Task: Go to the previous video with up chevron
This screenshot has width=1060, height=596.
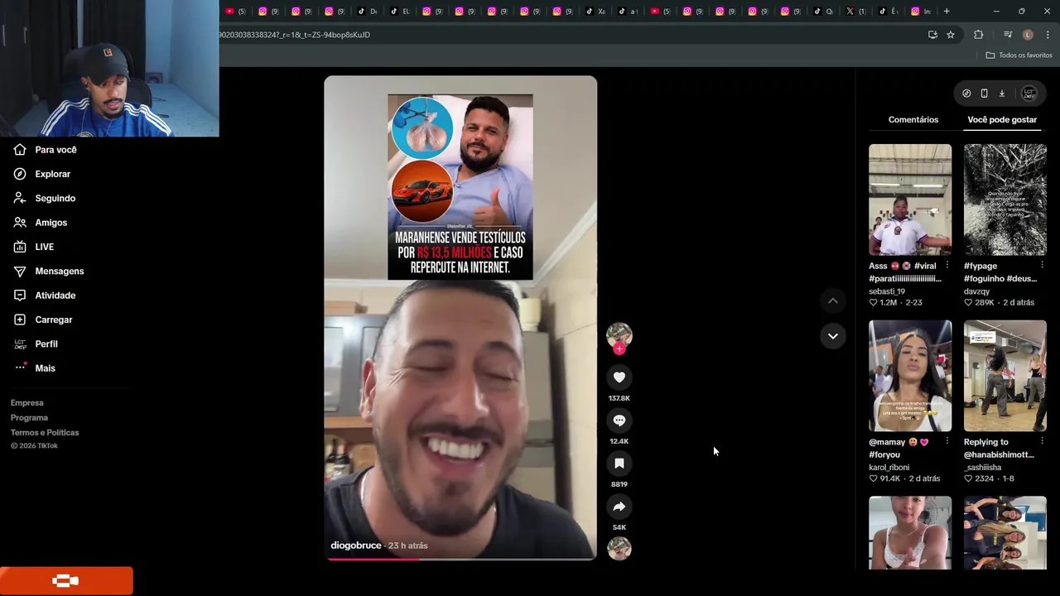Action: (833, 301)
